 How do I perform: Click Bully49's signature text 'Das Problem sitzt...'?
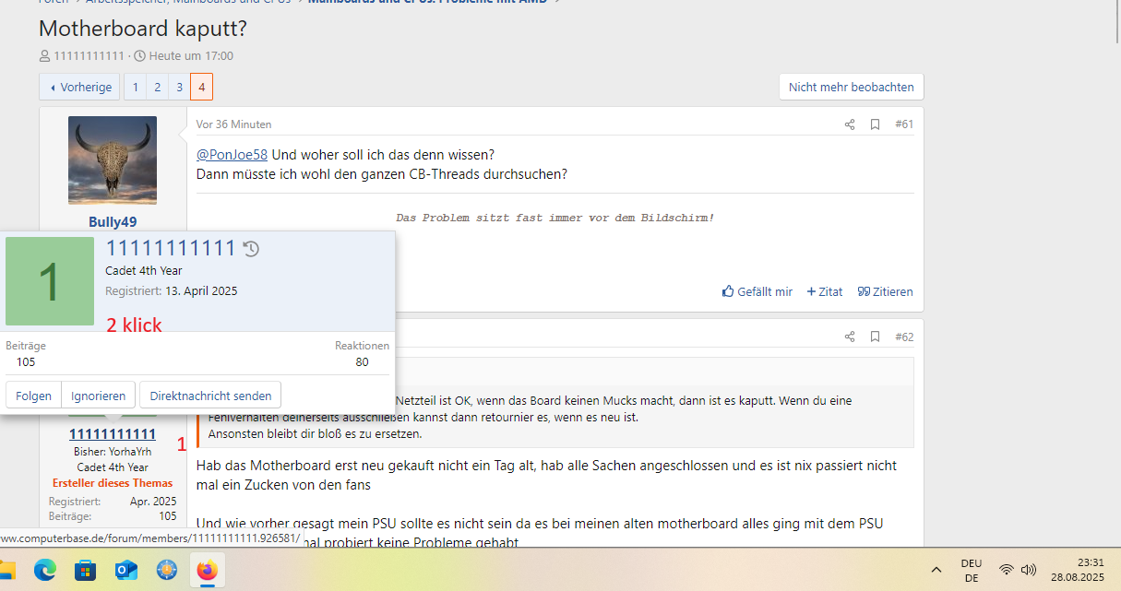click(x=555, y=218)
